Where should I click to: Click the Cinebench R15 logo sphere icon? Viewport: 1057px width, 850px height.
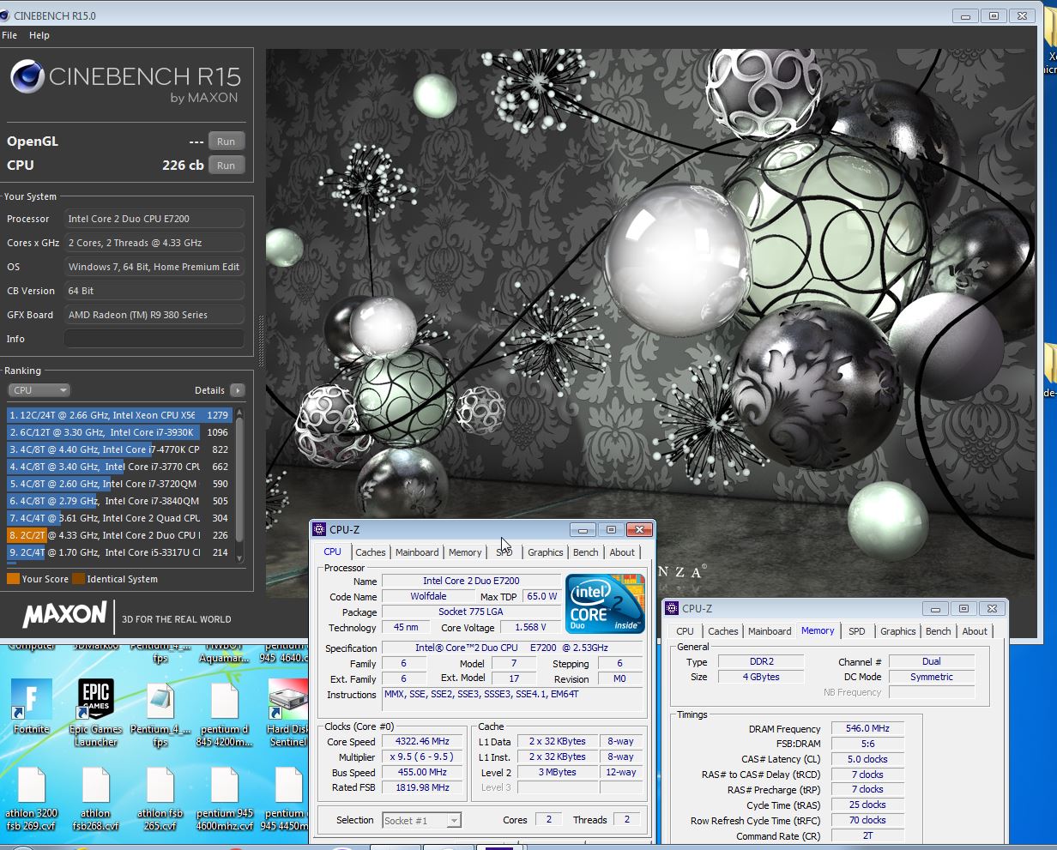point(27,77)
